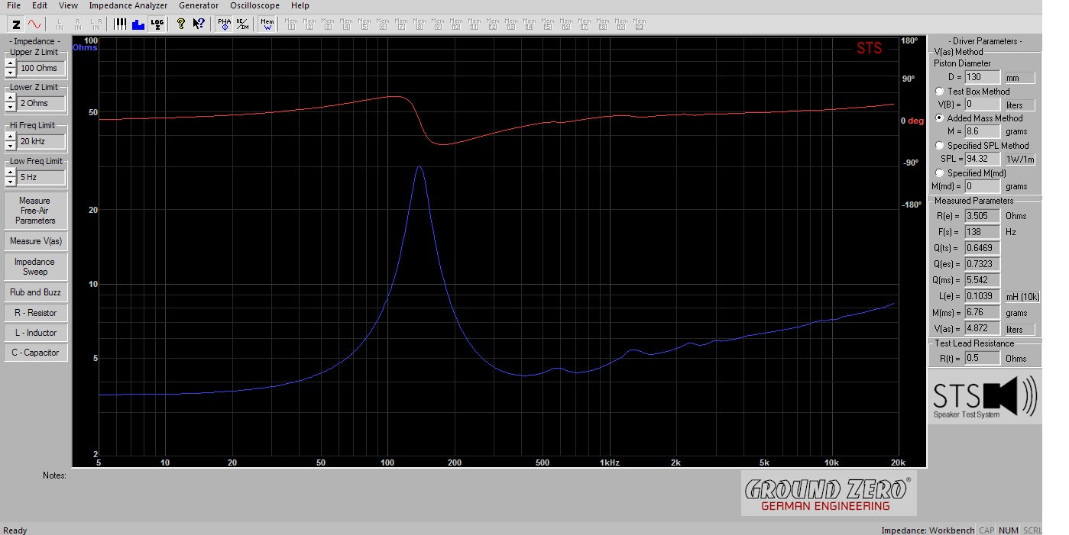Viewport: 1069px width, 535px height.
Task: Click the piano keys toolbar icon
Action: tap(120, 24)
